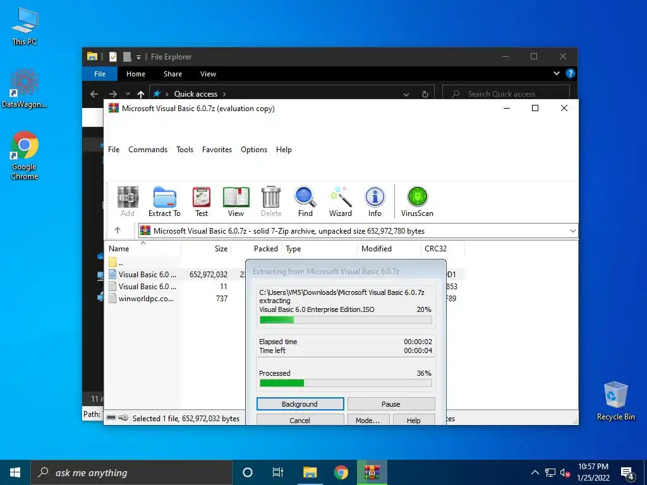Run the VirusScan icon

417,201
